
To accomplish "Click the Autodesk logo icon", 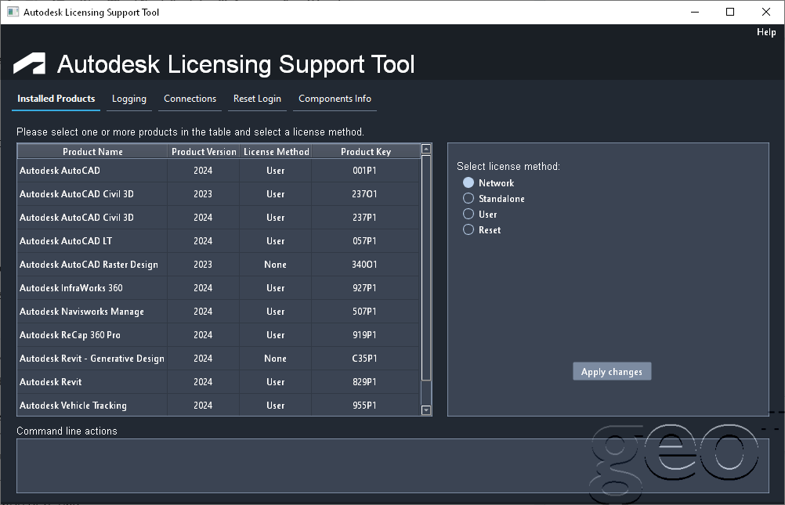I will (29, 63).
